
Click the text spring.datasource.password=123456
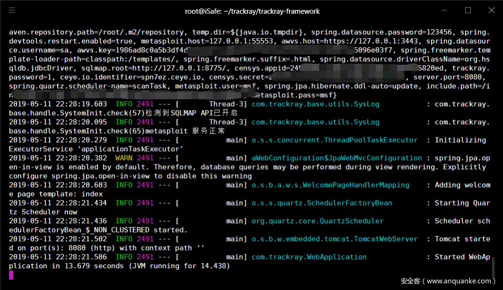coord(382,33)
